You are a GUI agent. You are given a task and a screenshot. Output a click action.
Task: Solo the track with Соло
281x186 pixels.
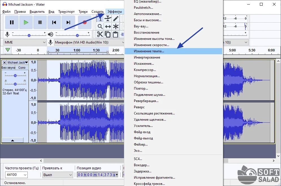pos(22,68)
